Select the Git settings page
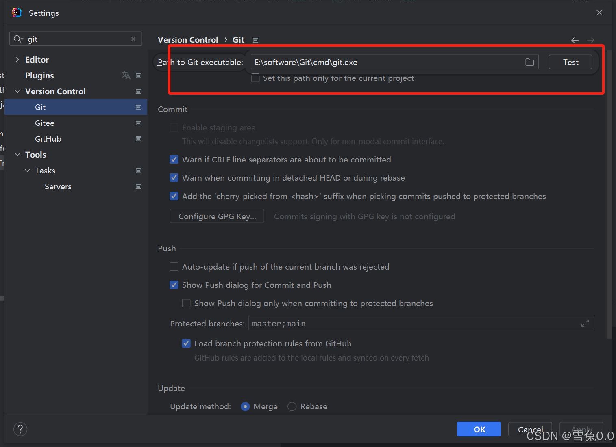 tap(76, 107)
